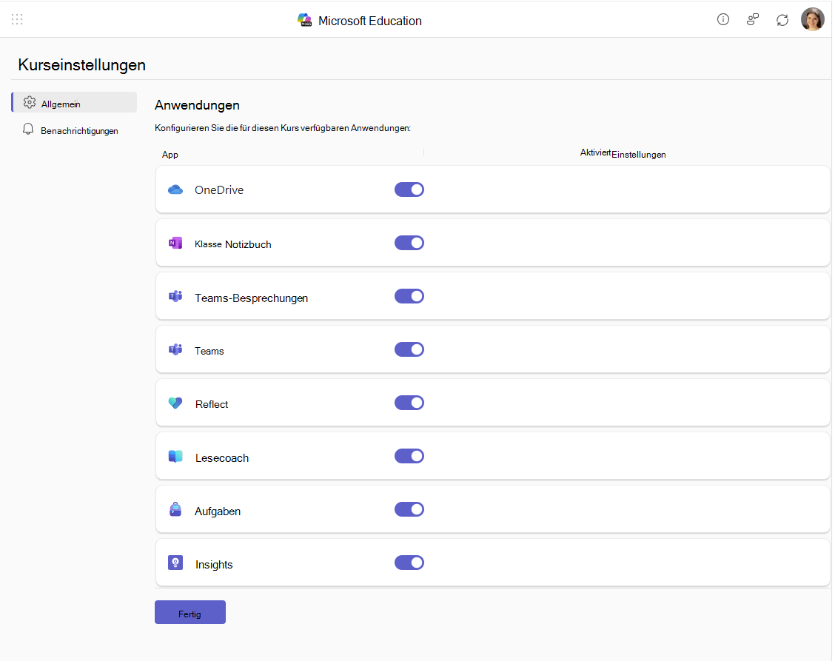The height and width of the screenshot is (661, 835).
Task: Disable the Insights toggle
Action: click(x=409, y=563)
